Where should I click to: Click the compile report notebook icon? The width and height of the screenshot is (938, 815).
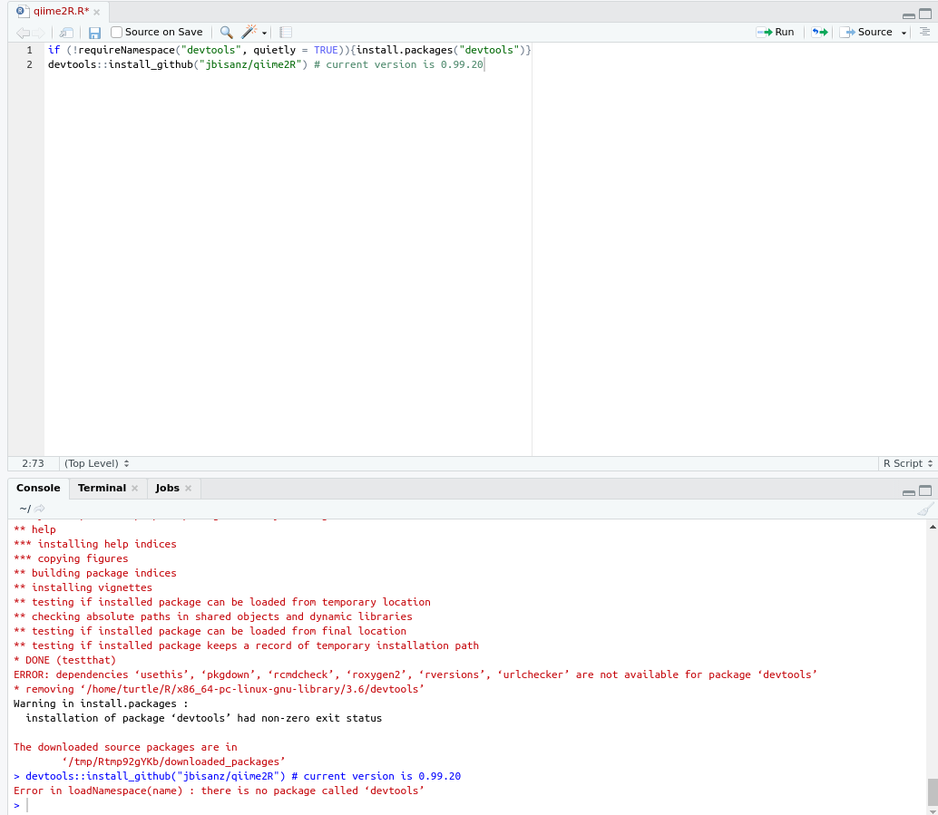[286, 33]
